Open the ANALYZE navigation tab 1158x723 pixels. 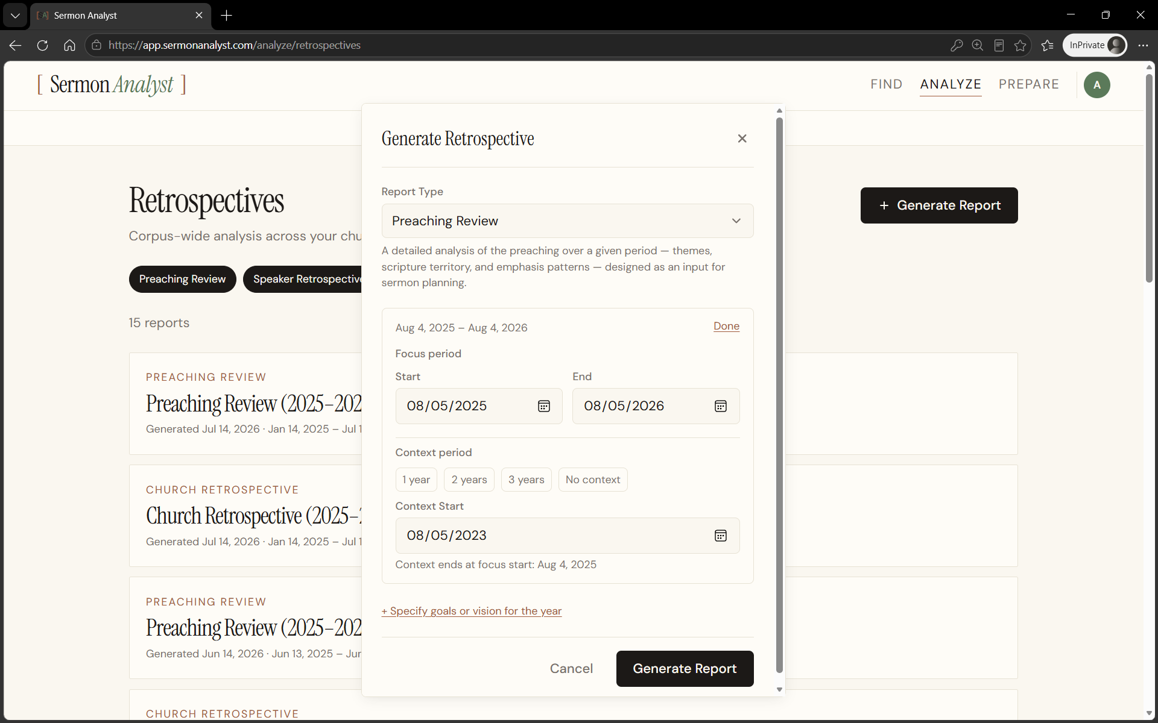click(951, 84)
